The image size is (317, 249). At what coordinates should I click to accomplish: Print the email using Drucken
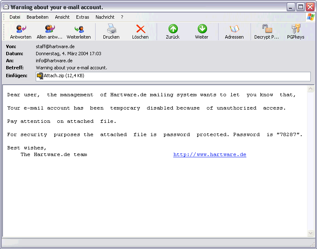point(111,32)
